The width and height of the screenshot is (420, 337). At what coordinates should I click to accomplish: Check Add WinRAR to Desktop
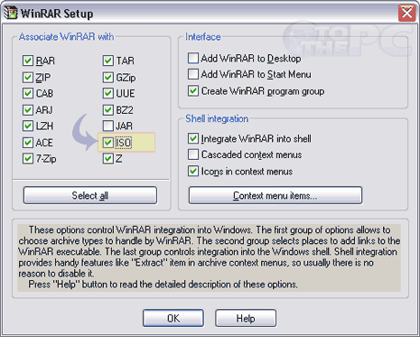point(193,58)
